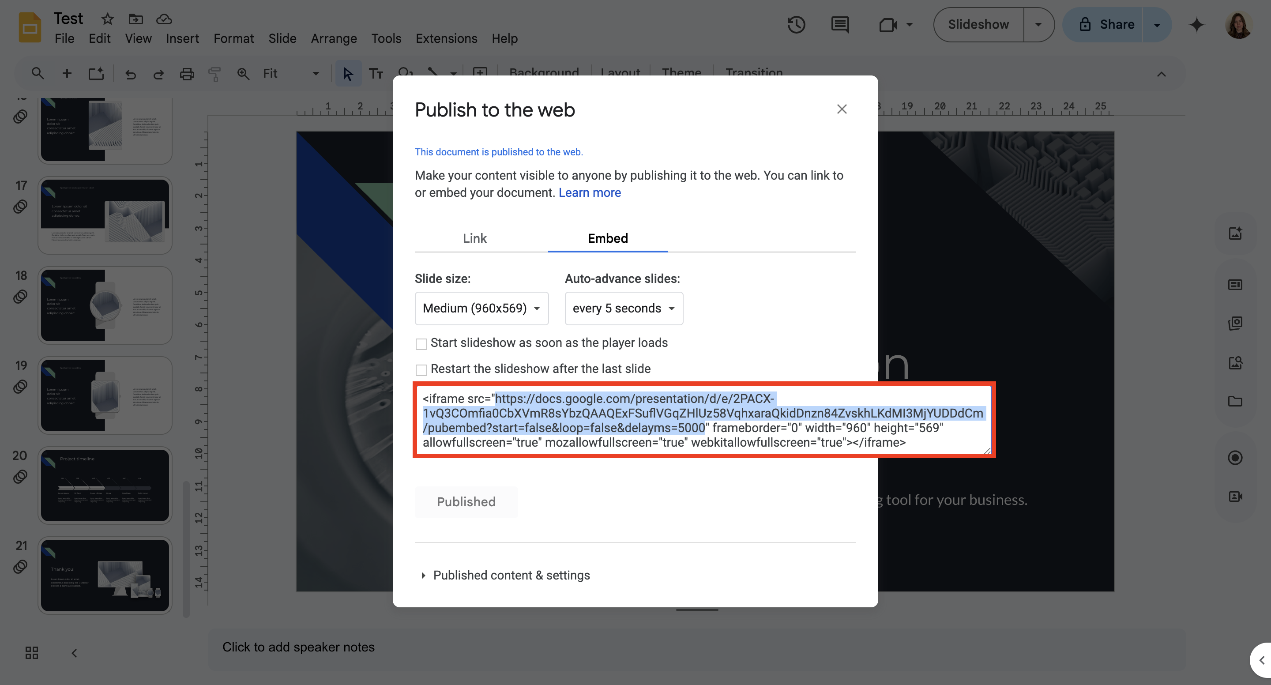The height and width of the screenshot is (685, 1271).
Task: Select slide 21 Thank you thumbnail
Action: [105, 576]
